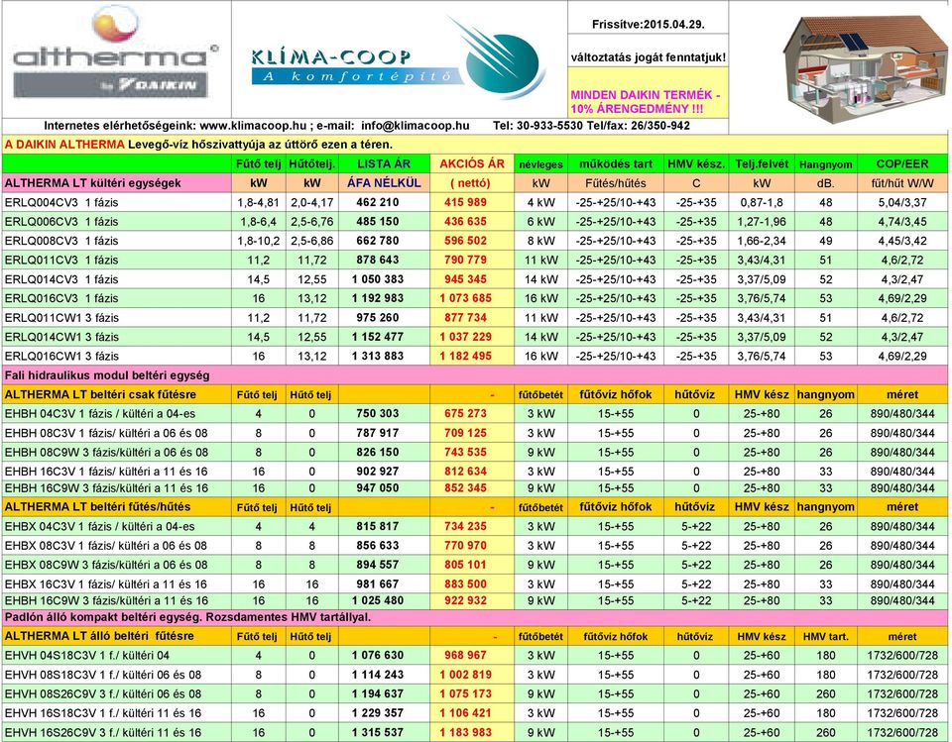Select the 'EHBX 04C3V 1 fázis' row label
Image resolution: width=952 pixels, height=742 pixels.
pos(117,527)
